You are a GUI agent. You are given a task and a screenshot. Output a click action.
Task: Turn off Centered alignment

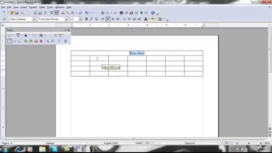[108, 19]
